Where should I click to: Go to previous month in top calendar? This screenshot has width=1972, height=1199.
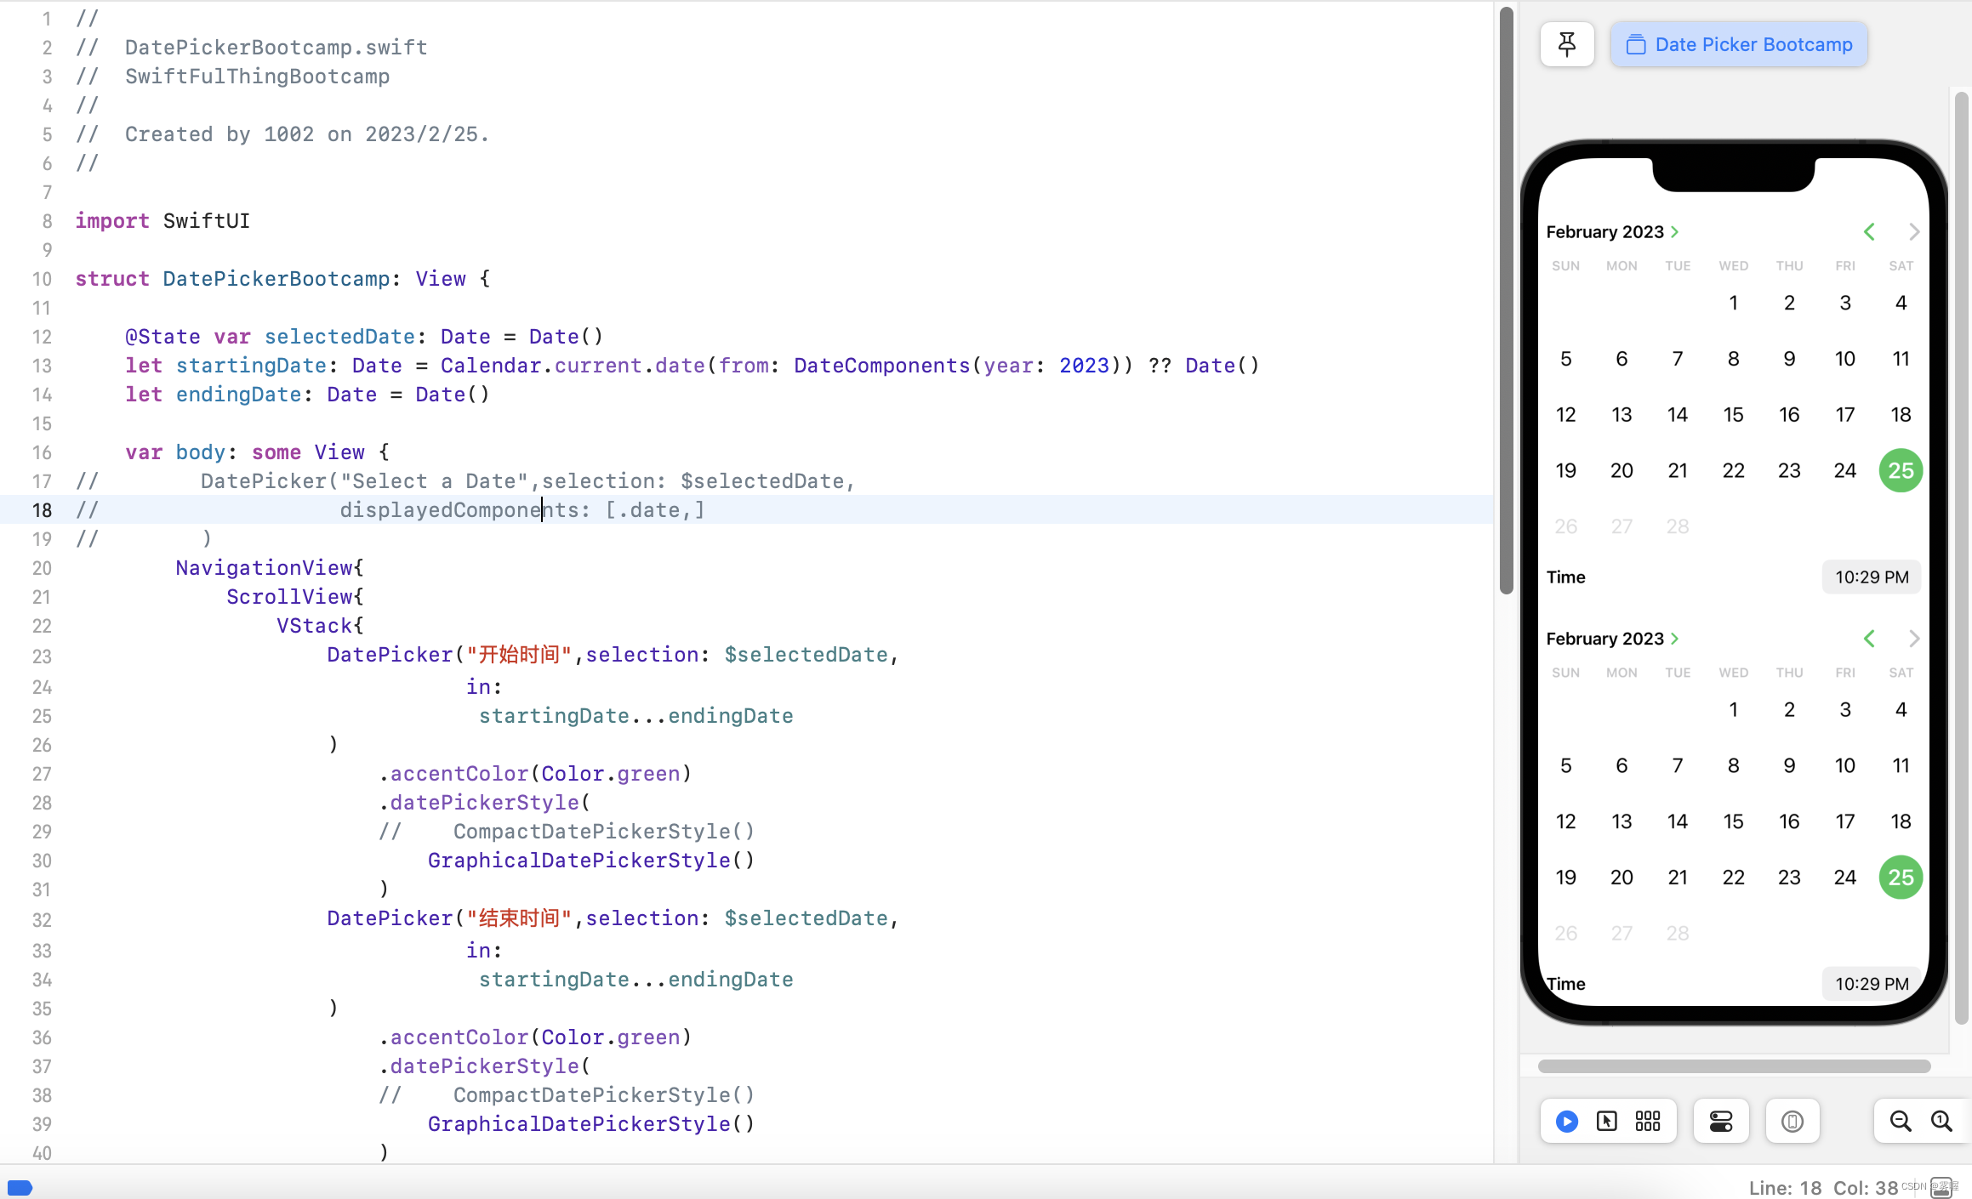pos(1869,232)
